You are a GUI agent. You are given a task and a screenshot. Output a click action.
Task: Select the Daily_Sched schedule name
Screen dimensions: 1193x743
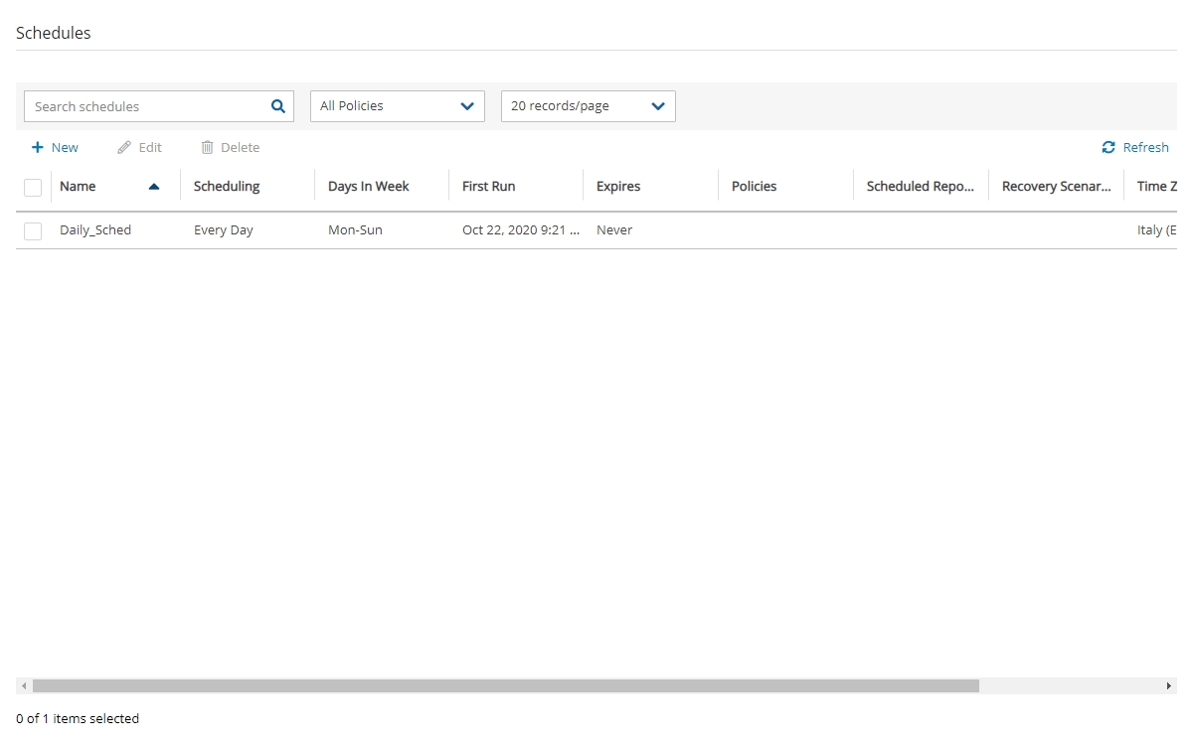point(95,229)
